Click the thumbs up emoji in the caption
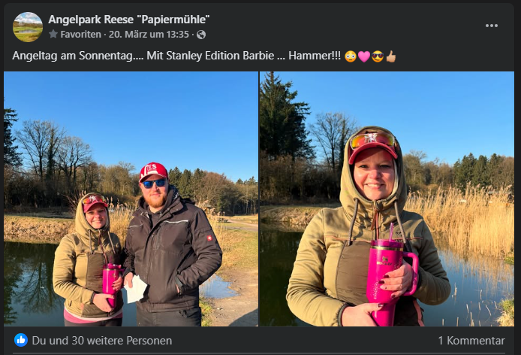This screenshot has height=355, width=521. 390,56
